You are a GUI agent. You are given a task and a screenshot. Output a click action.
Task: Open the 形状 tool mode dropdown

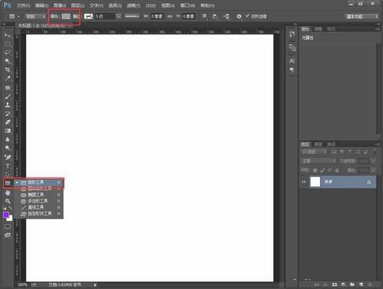click(x=34, y=15)
